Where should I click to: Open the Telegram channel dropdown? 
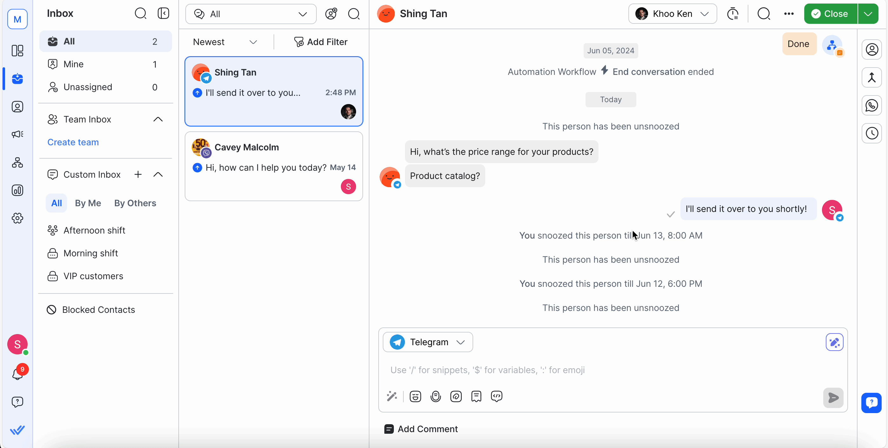point(428,342)
